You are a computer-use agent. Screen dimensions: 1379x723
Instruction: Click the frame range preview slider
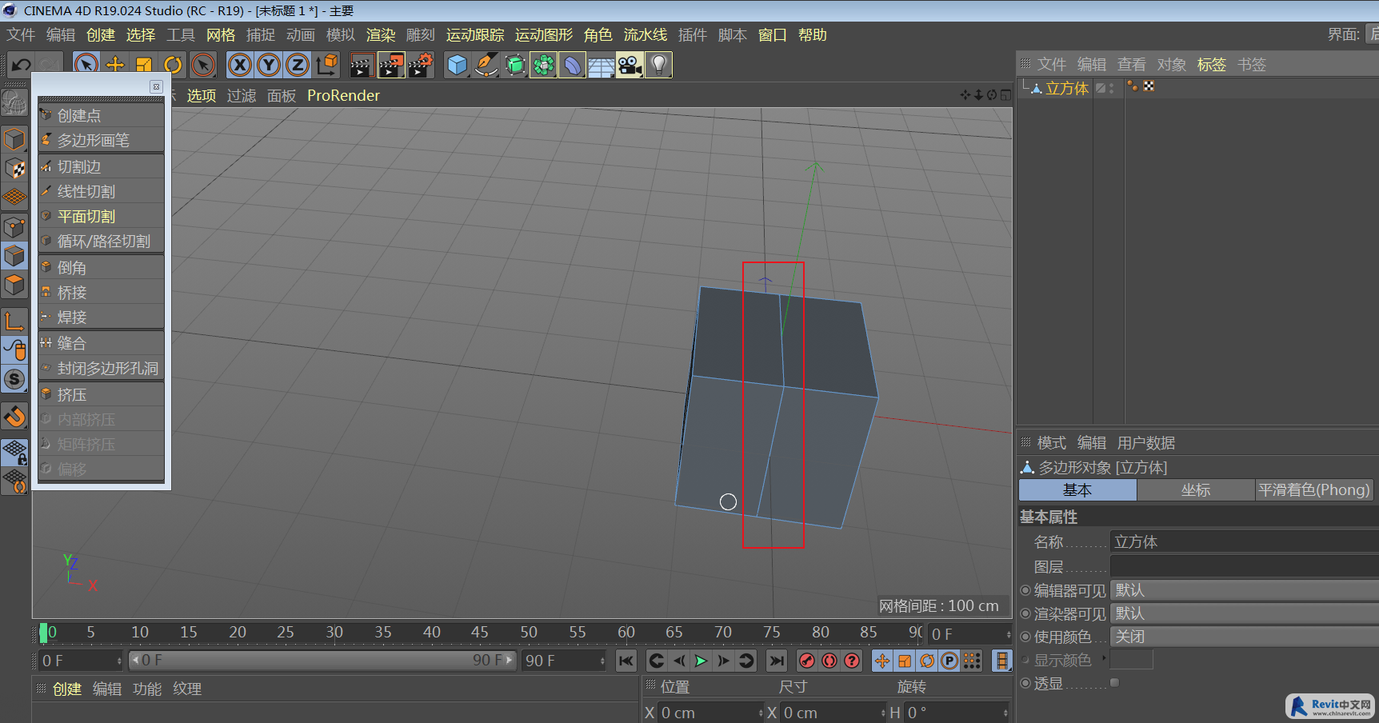(x=322, y=661)
